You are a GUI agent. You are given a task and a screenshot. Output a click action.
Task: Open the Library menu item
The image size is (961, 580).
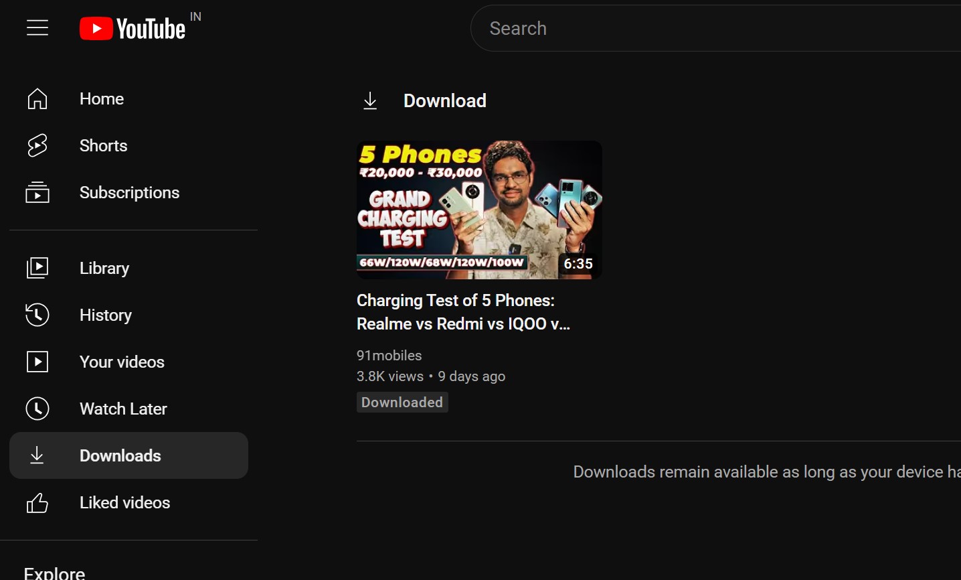[x=104, y=268]
